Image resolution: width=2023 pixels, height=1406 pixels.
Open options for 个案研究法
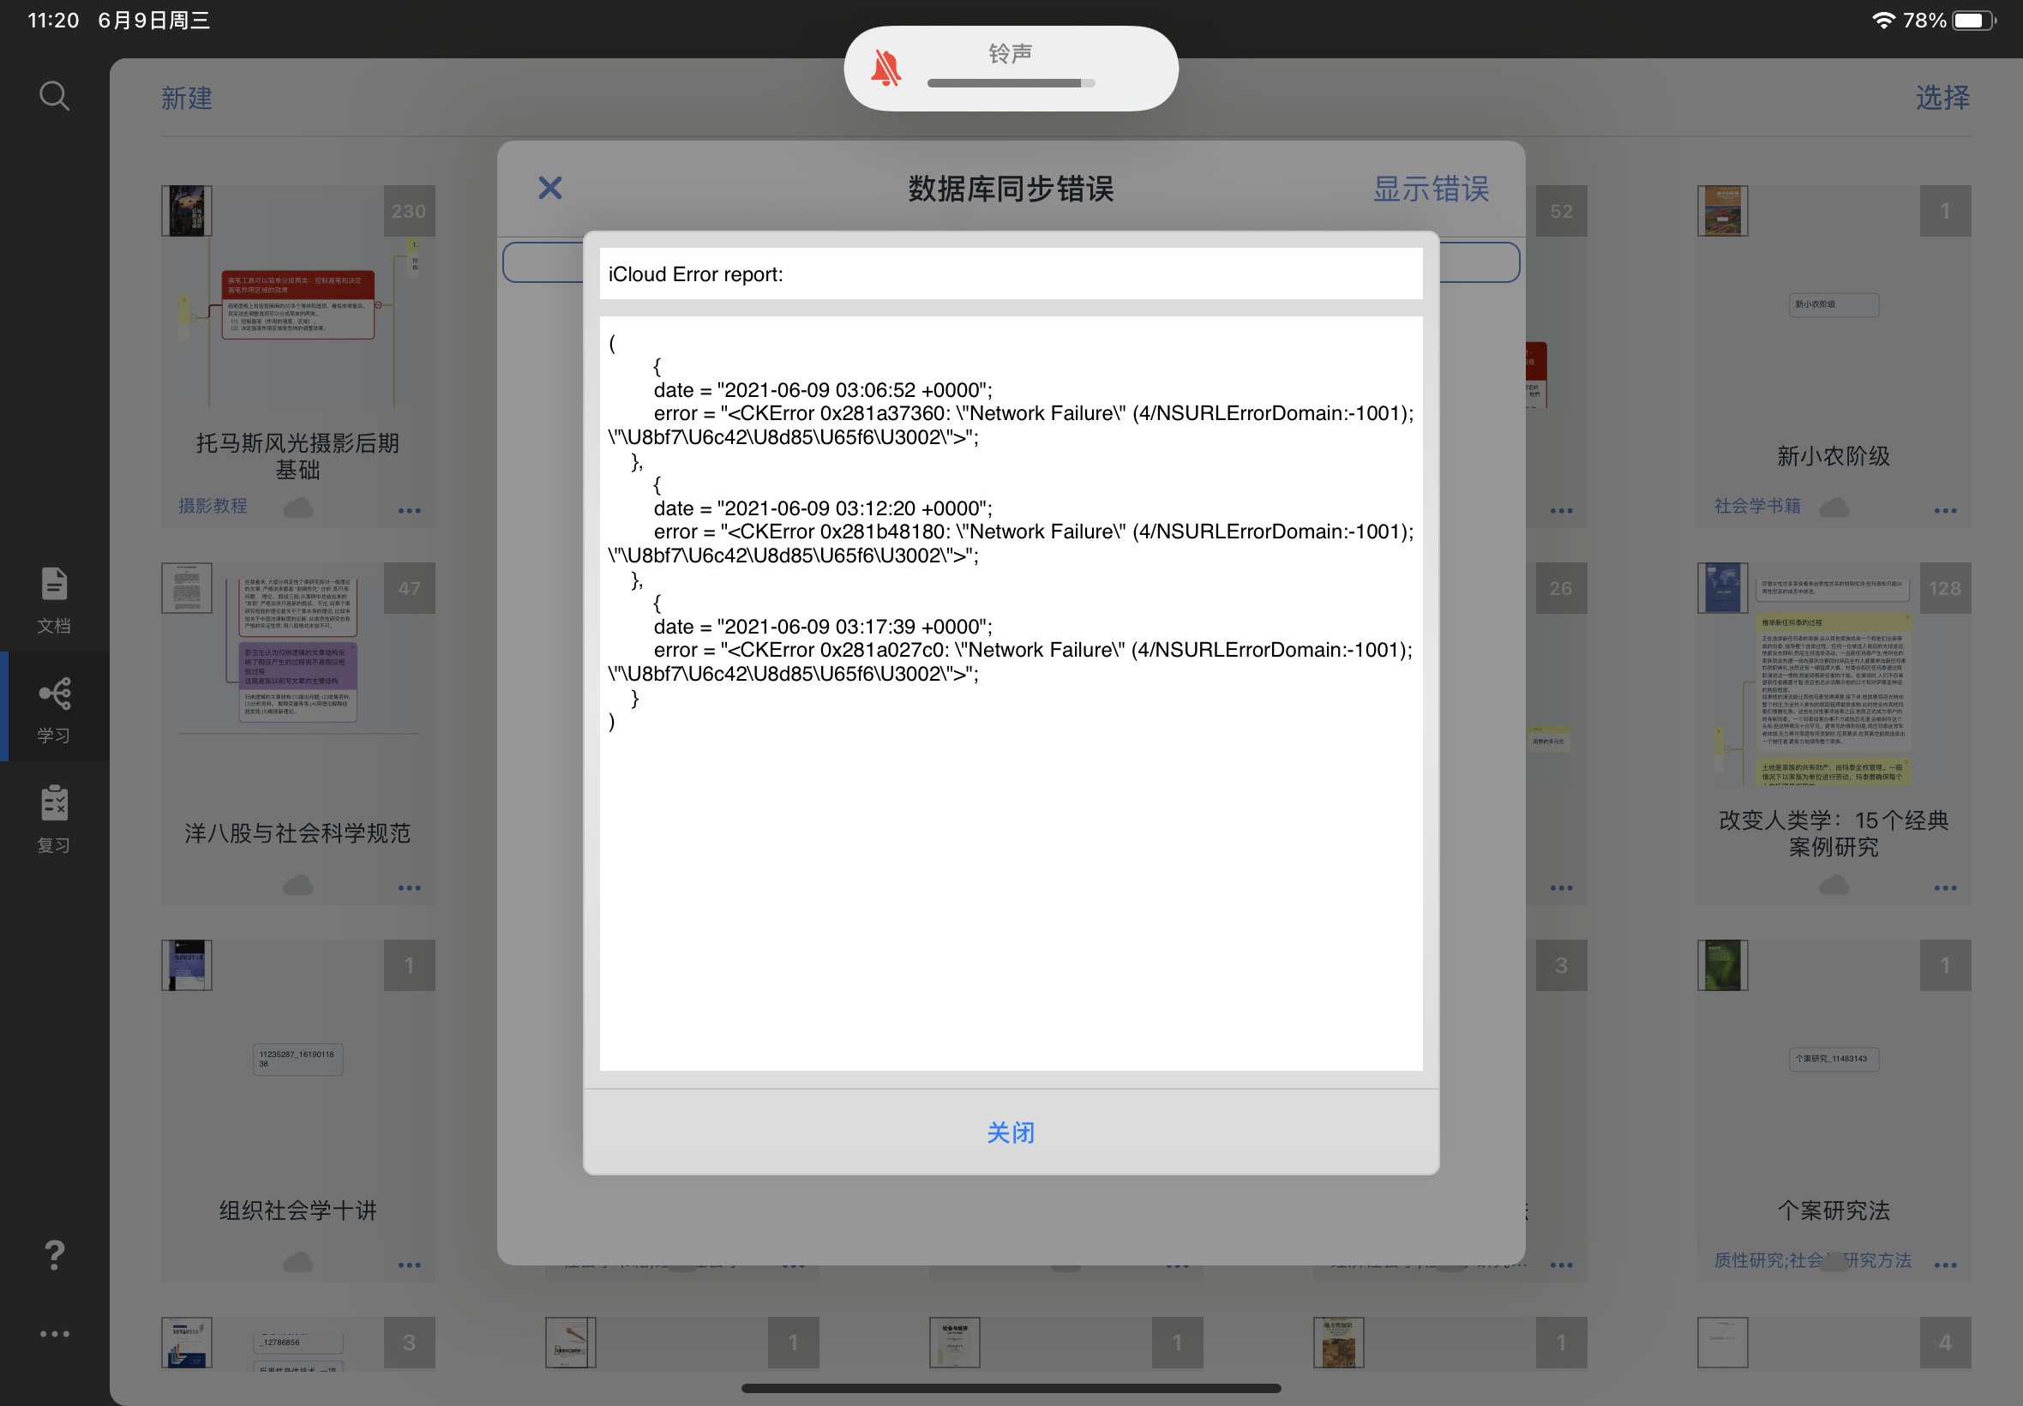1945,1265
